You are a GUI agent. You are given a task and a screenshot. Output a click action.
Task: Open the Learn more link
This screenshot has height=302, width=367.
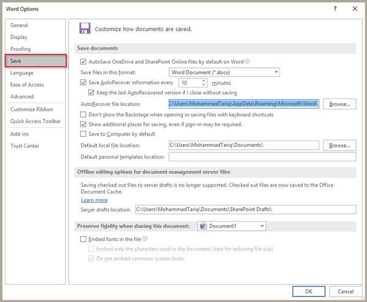click(94, 201)
